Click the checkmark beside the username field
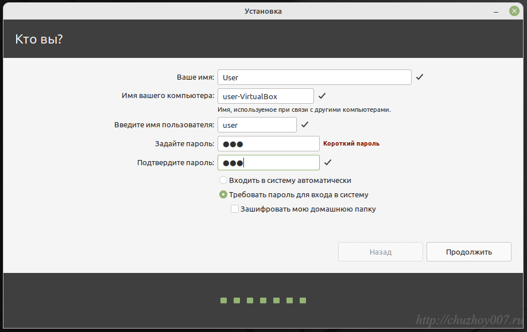This screenshot has height=332, width=527. [x=305, y=124]
